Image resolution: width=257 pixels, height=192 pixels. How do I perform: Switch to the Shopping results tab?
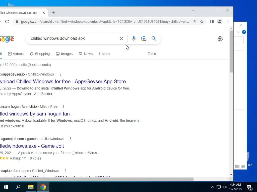point(40,54)
